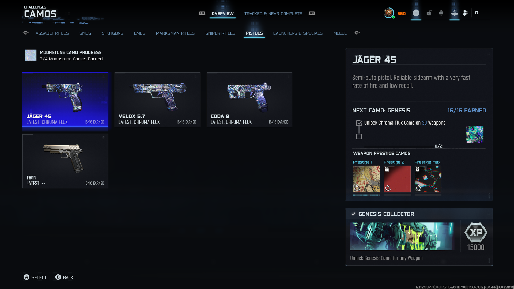
Task: Toggle the checked Chroma Flux requirement checkbox
Action: tap(359, 123)
